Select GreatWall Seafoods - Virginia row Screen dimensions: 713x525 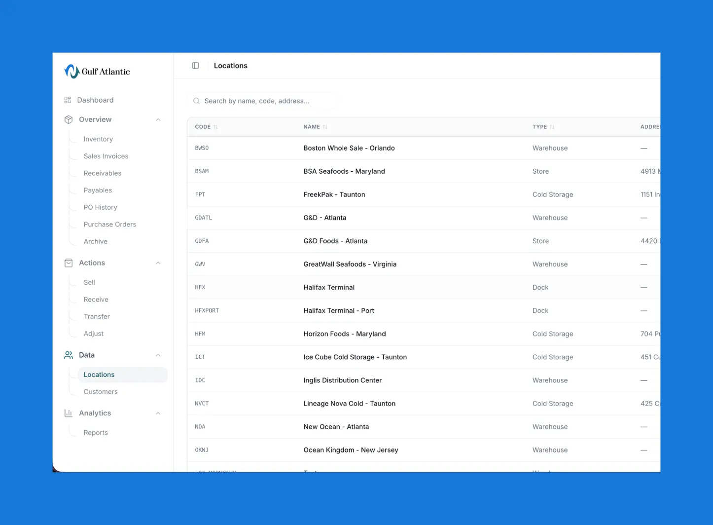[x=424, y=264]
